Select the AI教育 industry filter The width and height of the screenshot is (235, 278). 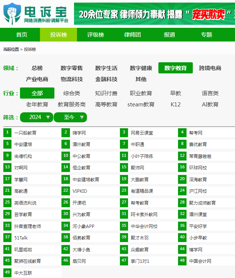tap(210, 105)
